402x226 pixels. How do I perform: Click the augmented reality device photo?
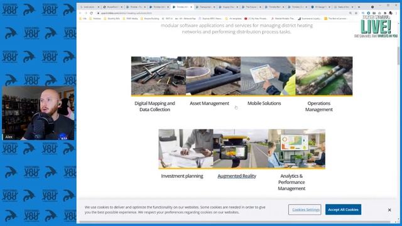tap(241, 149)
